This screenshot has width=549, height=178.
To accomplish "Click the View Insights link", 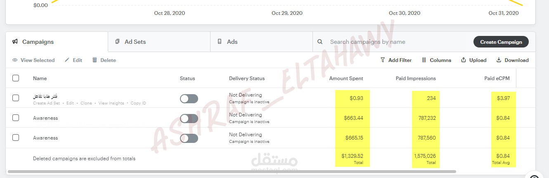I will [x=111, y=103].
